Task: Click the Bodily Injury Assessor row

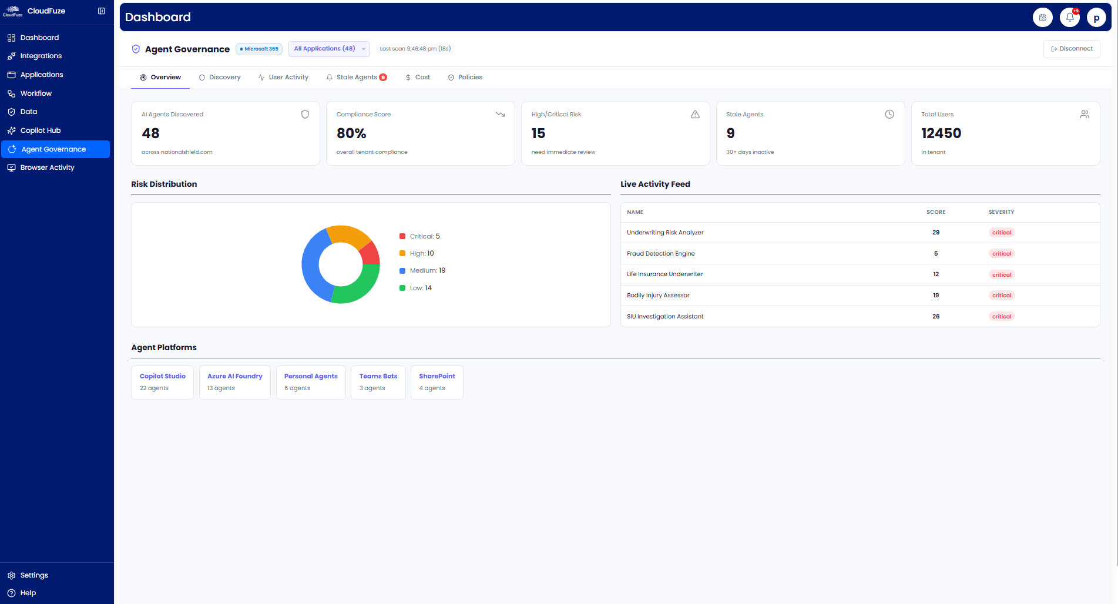Action: 860,296
